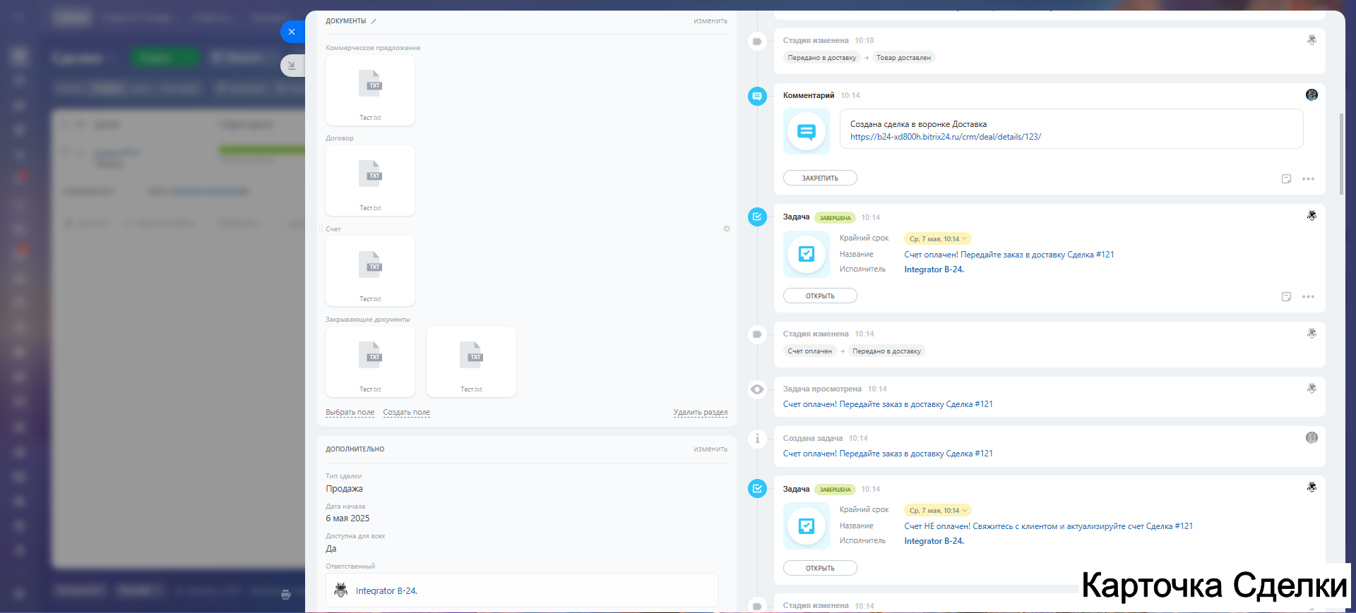1356x613 pixels.
Task: Click the eye icon for 'Задача просмотрена'
Action: (x=757, y=389)
